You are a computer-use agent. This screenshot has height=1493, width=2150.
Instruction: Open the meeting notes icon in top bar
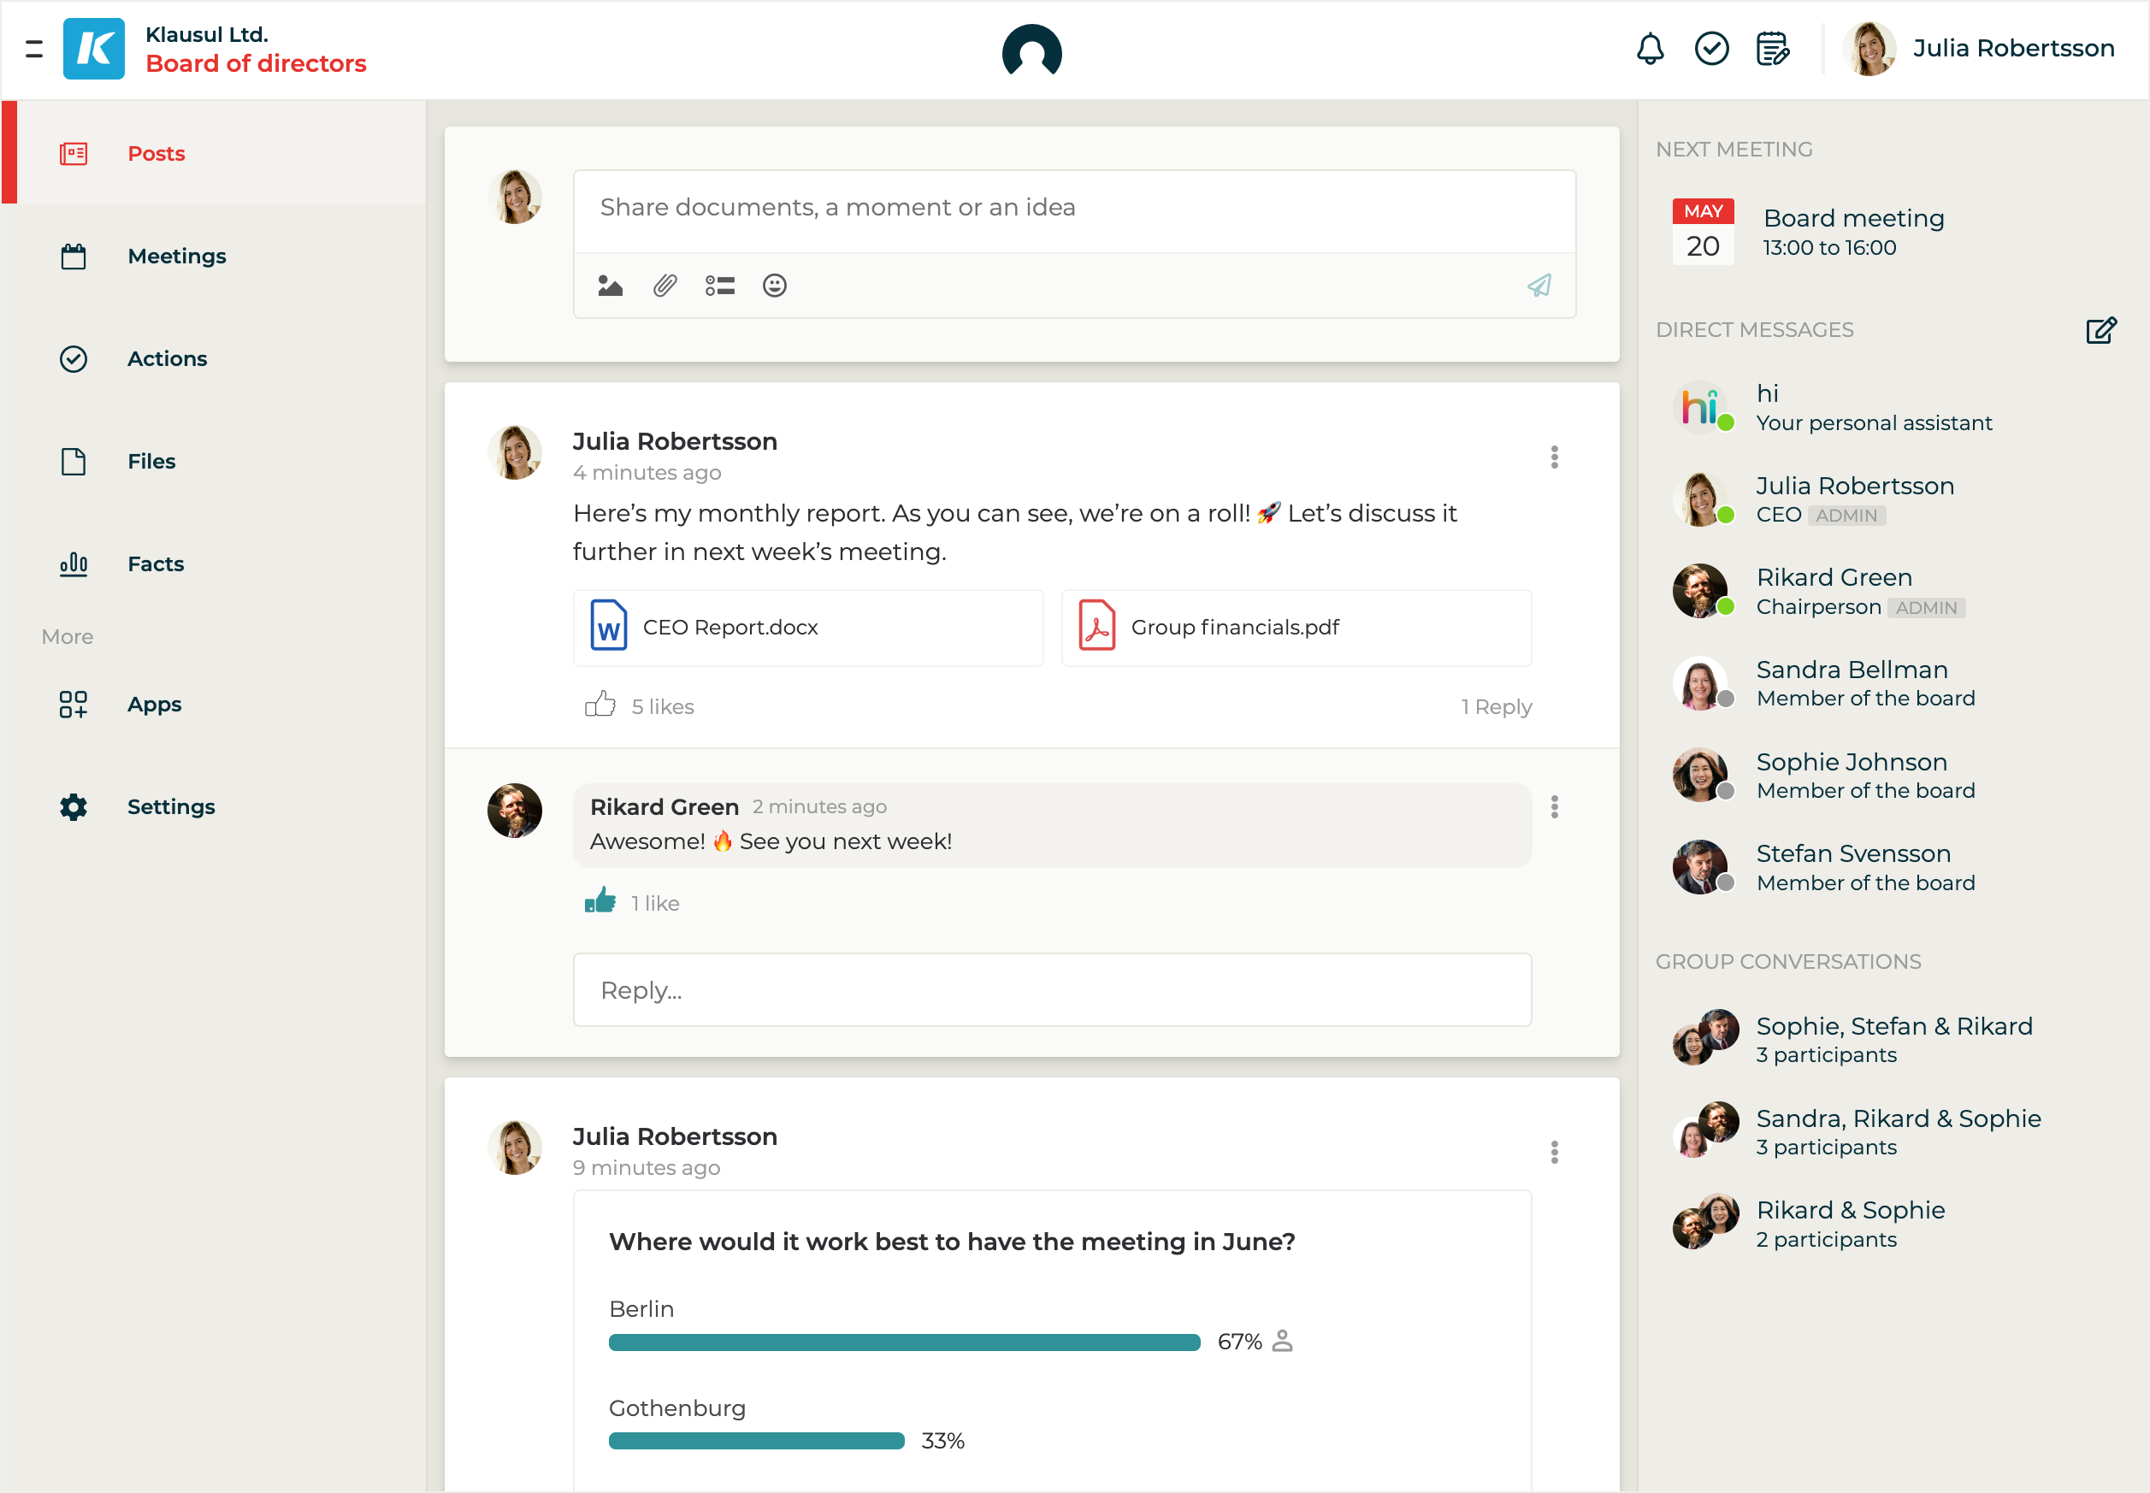(x=1773, y=49)
